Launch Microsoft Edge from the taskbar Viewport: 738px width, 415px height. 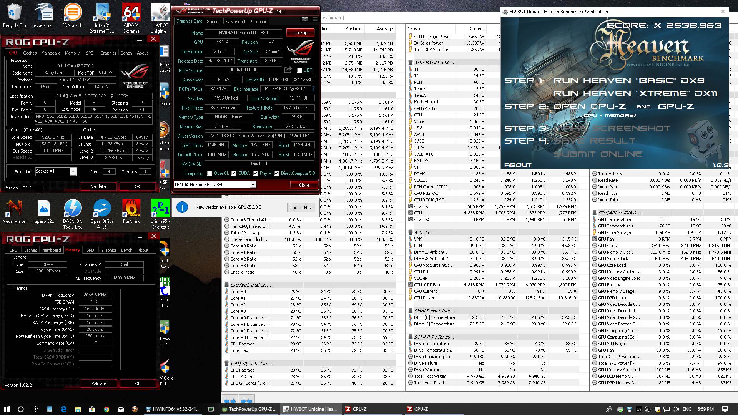point(63,409)
